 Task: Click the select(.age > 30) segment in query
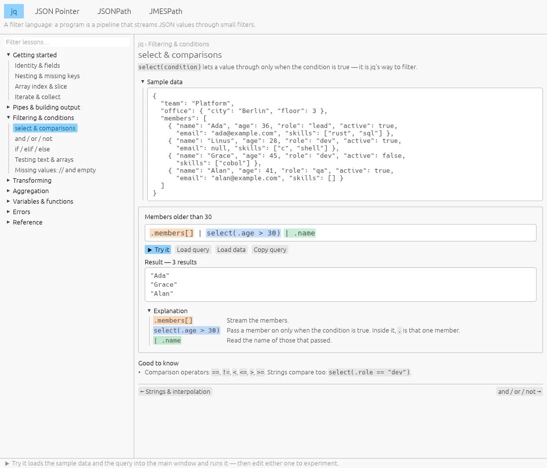(244, 233)
